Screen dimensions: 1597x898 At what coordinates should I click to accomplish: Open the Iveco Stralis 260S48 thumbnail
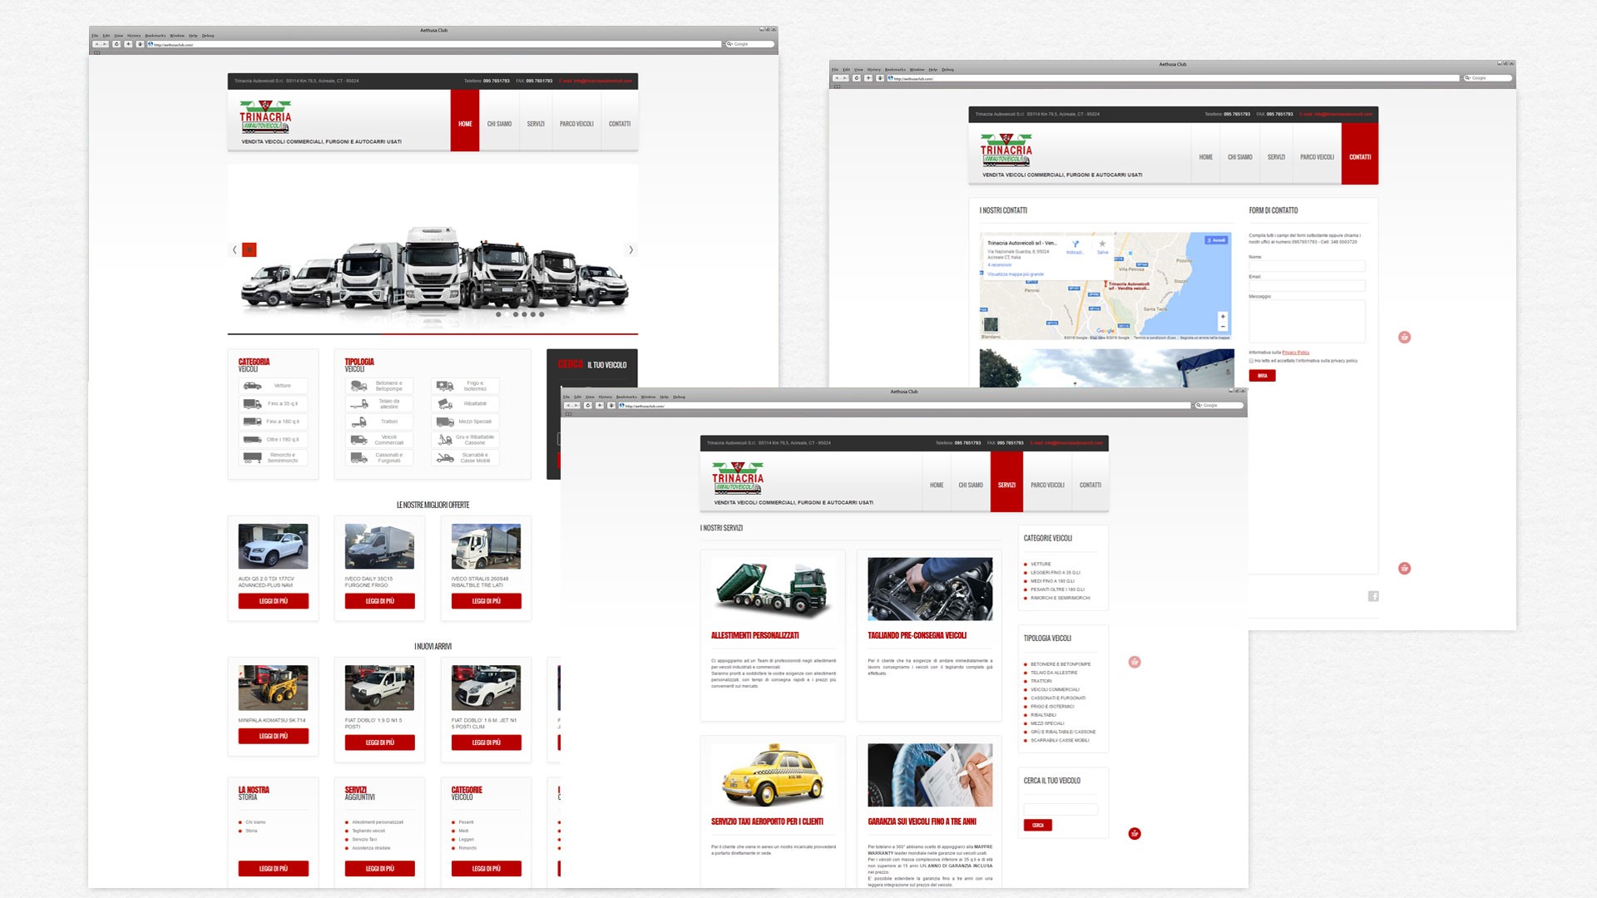pyautogui.click(x=487, y=546)
